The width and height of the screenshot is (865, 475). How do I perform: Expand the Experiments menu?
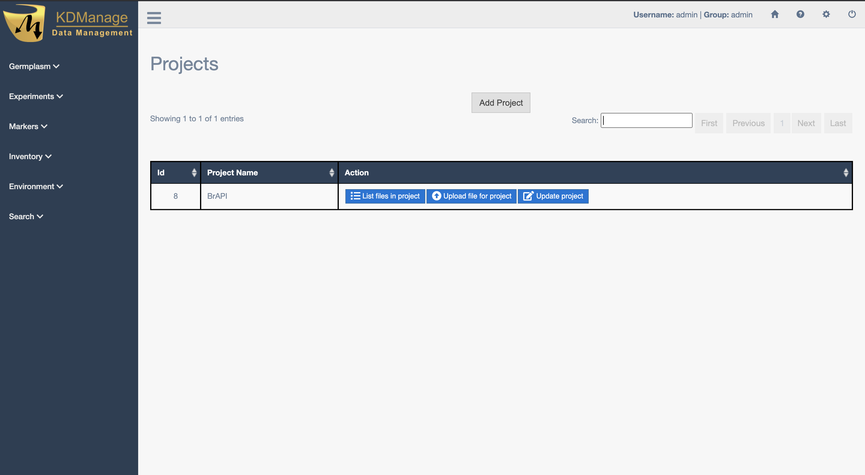36,96
